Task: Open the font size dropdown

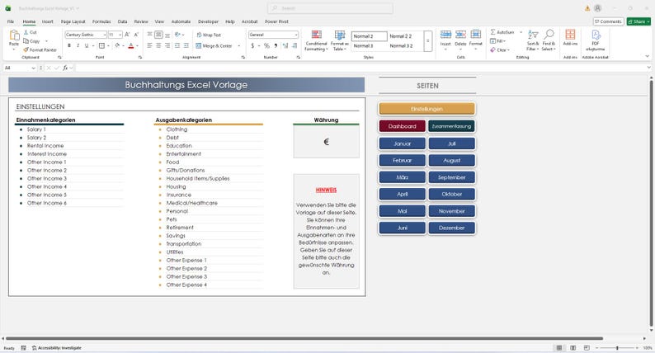Action: pos(120,35)
